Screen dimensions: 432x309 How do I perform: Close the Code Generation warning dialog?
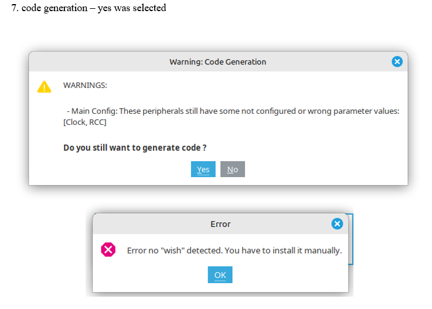397,62
